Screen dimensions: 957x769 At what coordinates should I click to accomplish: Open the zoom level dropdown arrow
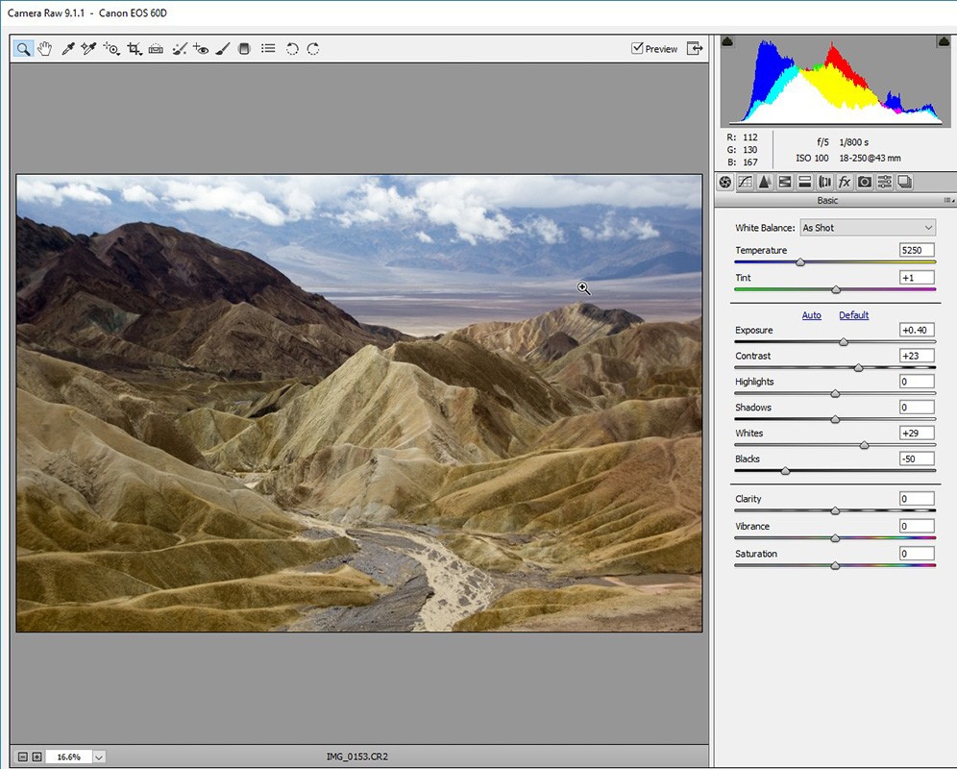[99, 757]
